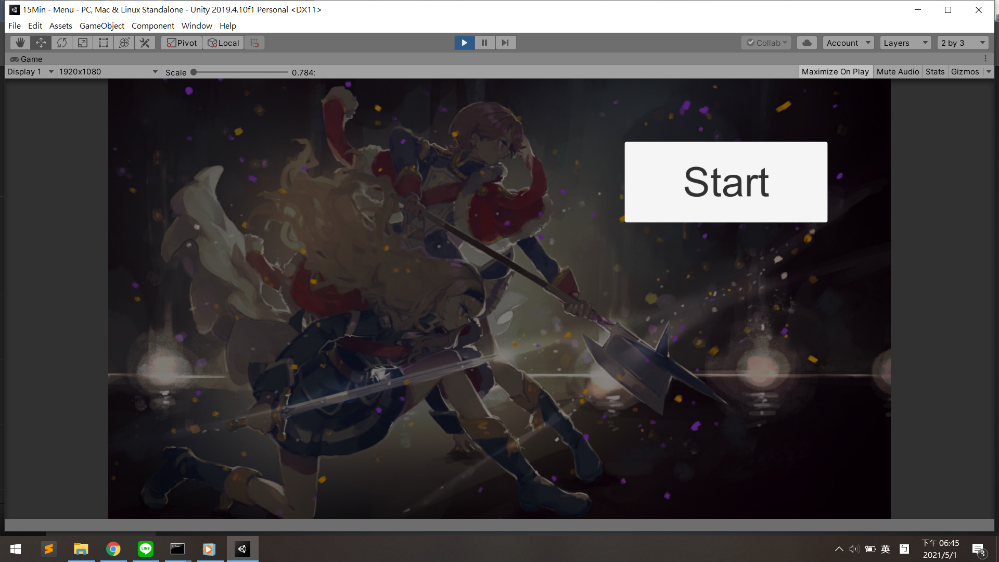Image resolution: width=999 pixels, height=562 pixels.
Task: Select the Hand tool
Action: (20, 43)
